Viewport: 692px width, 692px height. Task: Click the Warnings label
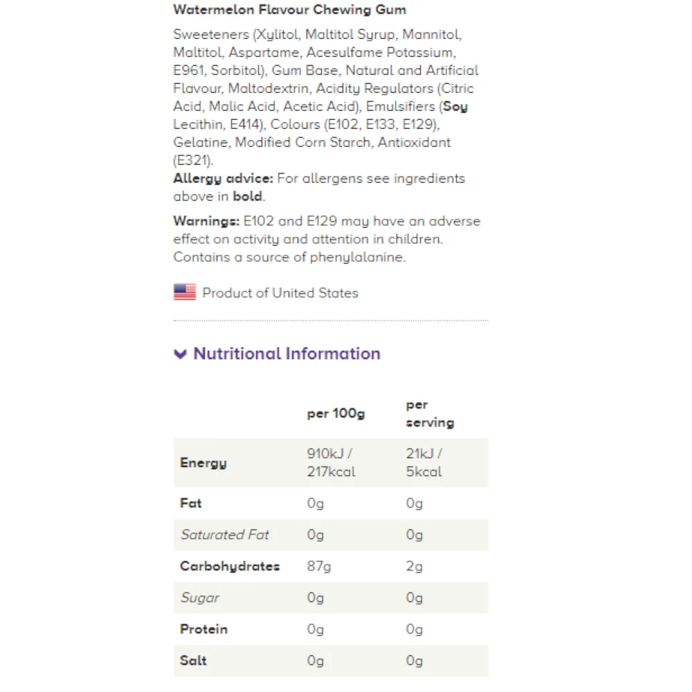pyautogui.click(x=206, y=221)
